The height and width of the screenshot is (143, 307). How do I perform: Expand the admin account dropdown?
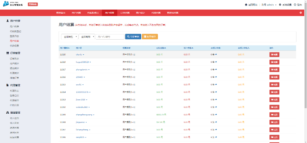click(269, 5)
